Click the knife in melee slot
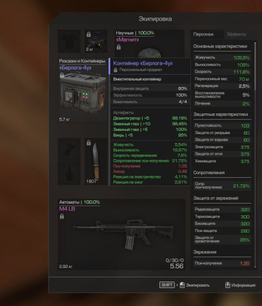The height and width of the screenshot is (306, 262). 96,162
